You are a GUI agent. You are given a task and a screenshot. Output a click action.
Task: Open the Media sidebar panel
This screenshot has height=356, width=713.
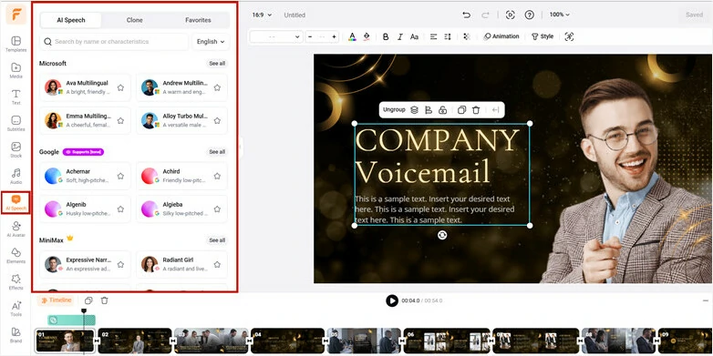(15, 70)
